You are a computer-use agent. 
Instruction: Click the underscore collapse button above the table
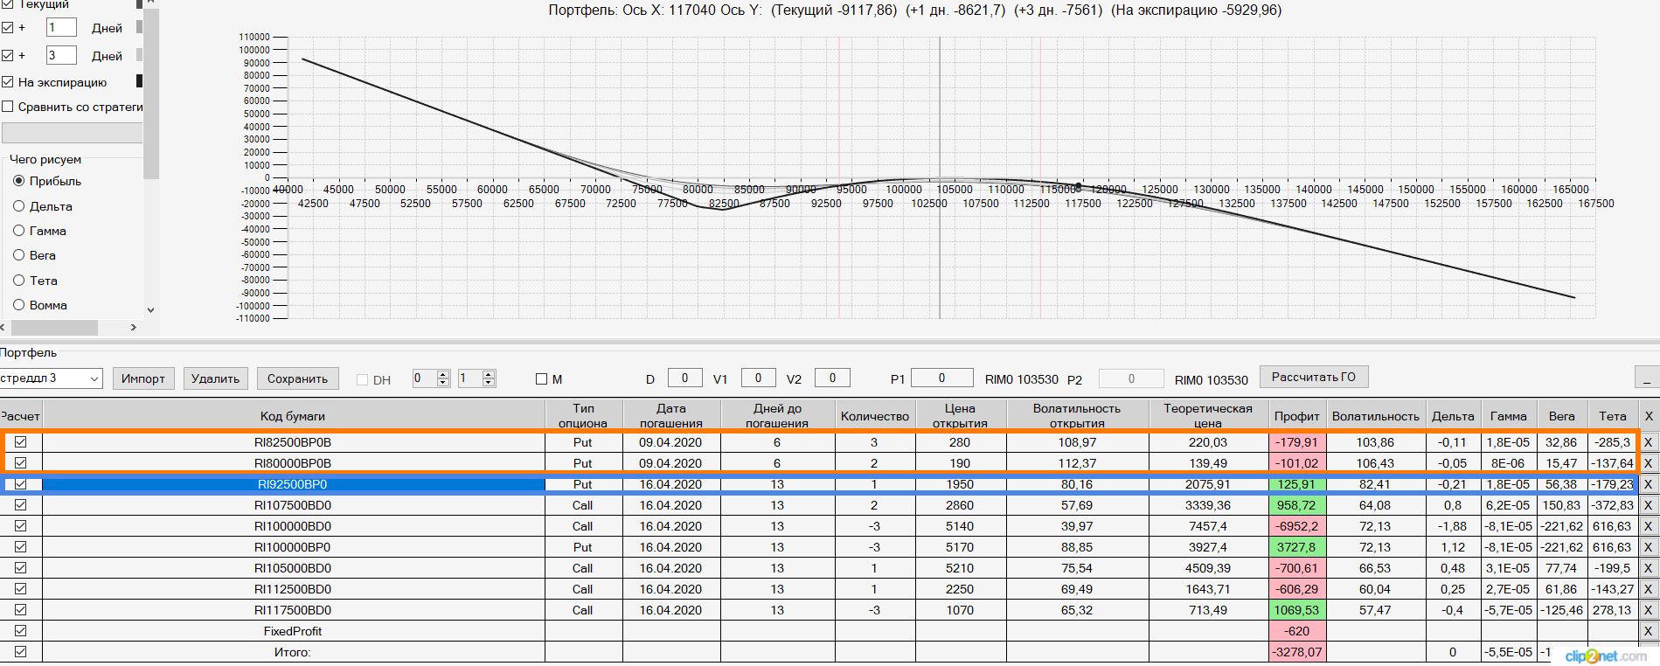1646,378
